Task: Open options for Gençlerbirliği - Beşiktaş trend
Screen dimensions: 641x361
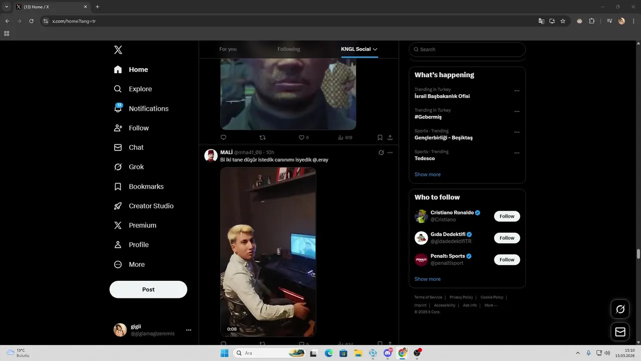Action: 517,132
